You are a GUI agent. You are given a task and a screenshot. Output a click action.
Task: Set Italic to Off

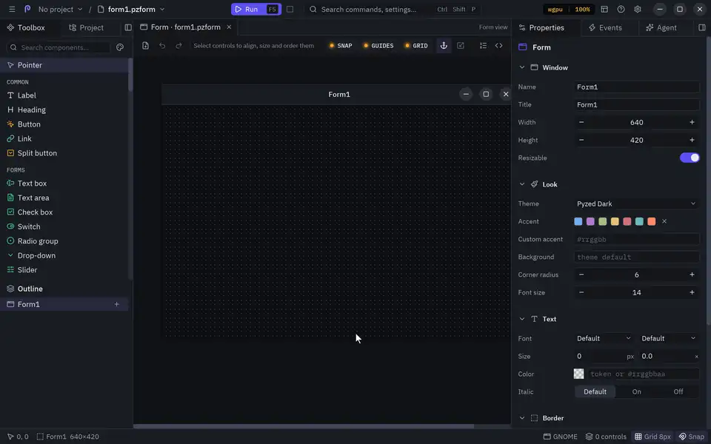click(x=678, y=391)
